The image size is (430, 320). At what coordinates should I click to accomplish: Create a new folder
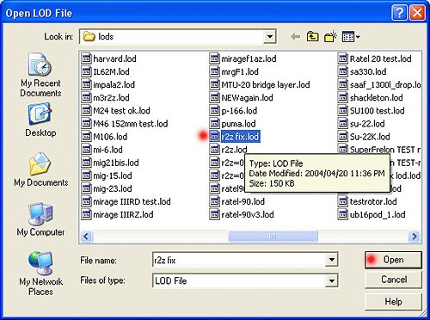pyautogui.click(x=330, y=37)
